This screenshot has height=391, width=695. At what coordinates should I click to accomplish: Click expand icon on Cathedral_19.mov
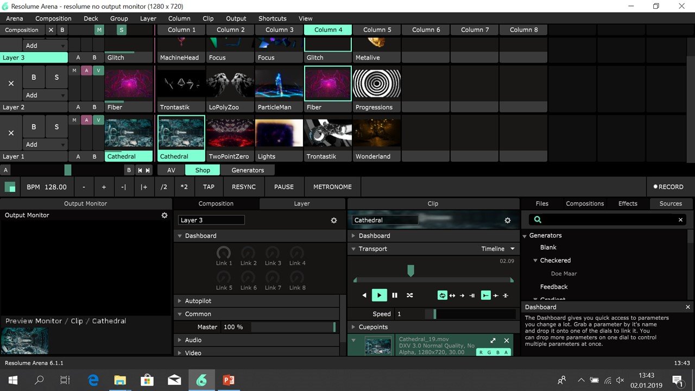pos(493,340)
